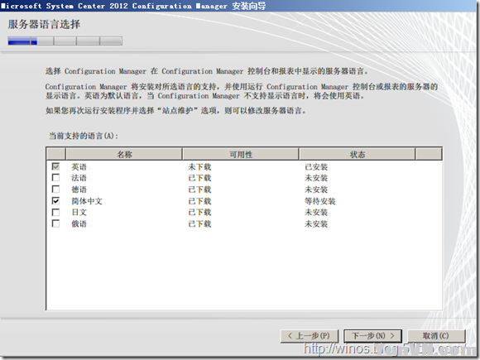Click the 当前支持的语言(A) label
Image resolution: width=480 pixels, height=360 pixels.
tap(84, 136)
